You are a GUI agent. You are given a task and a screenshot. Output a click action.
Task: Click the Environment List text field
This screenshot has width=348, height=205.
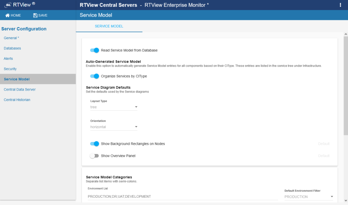(x=183, y=197)
